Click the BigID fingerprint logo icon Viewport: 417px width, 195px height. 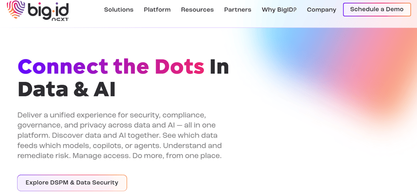pyautogui.click(x=15, y=10)
